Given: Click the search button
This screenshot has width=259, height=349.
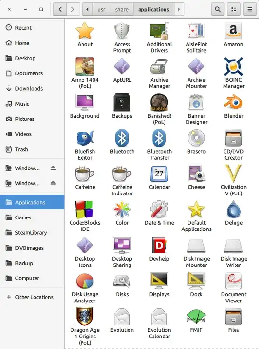Looking at the screenshot, I should click(218, 9).
